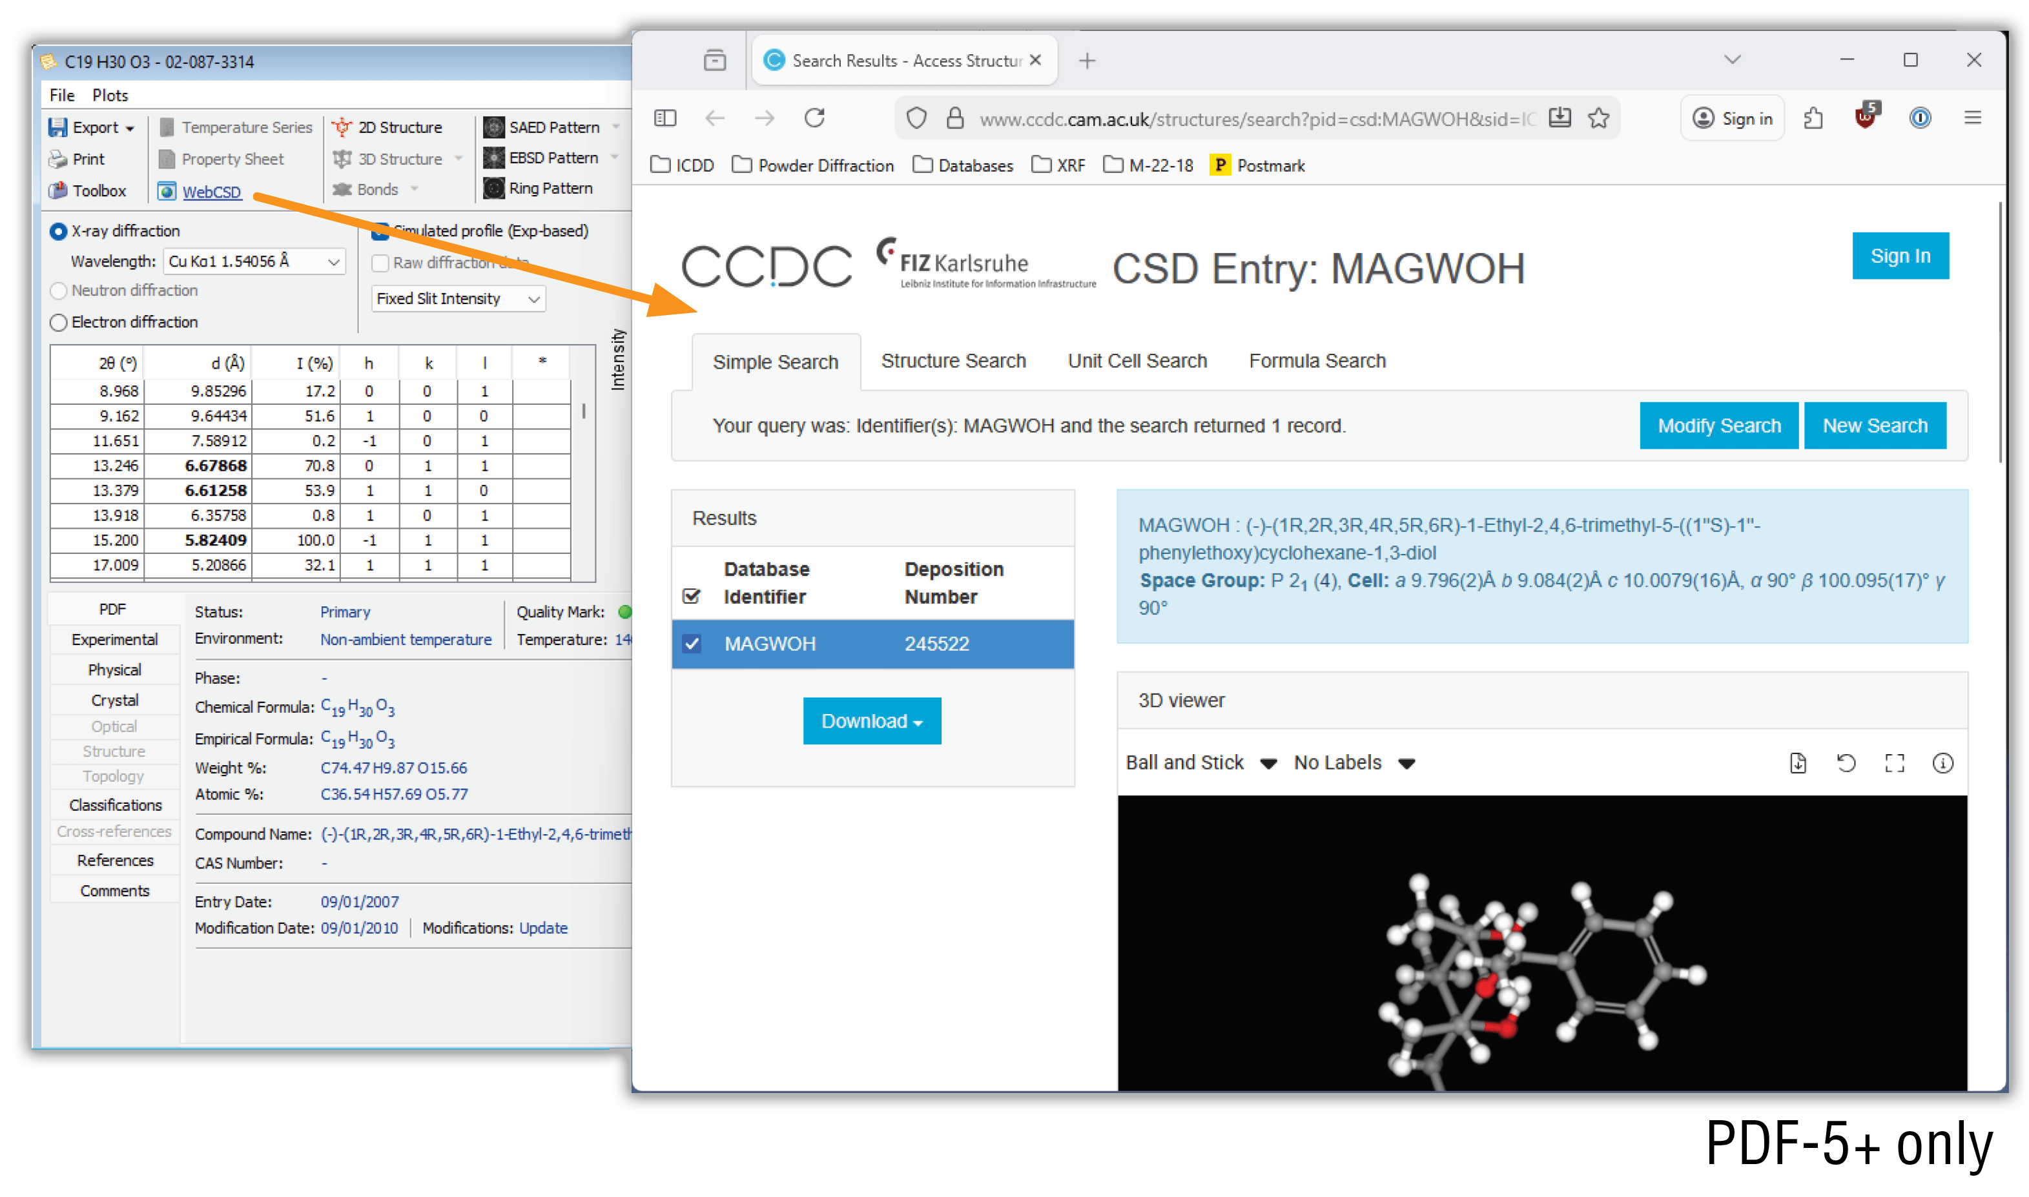This screenshot has height=1197, width=2029.
Task: Select Neutron diffraction radio button
Action: coord(58,291)
